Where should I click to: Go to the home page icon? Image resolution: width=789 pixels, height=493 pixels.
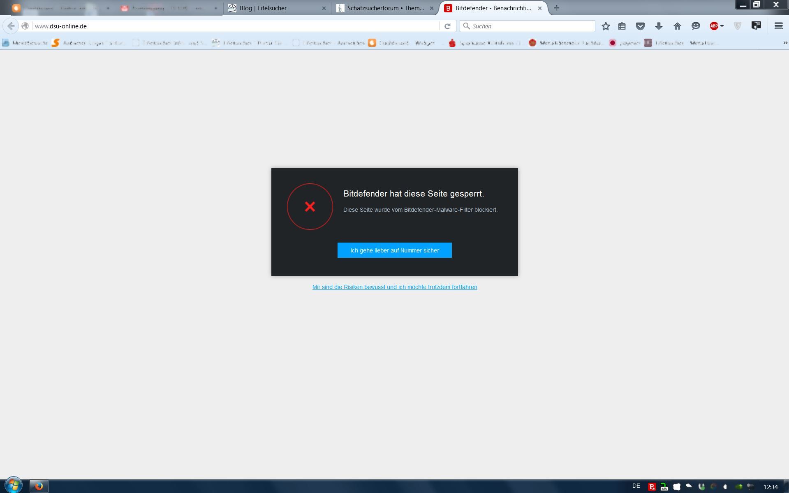(x=677, y=26)
